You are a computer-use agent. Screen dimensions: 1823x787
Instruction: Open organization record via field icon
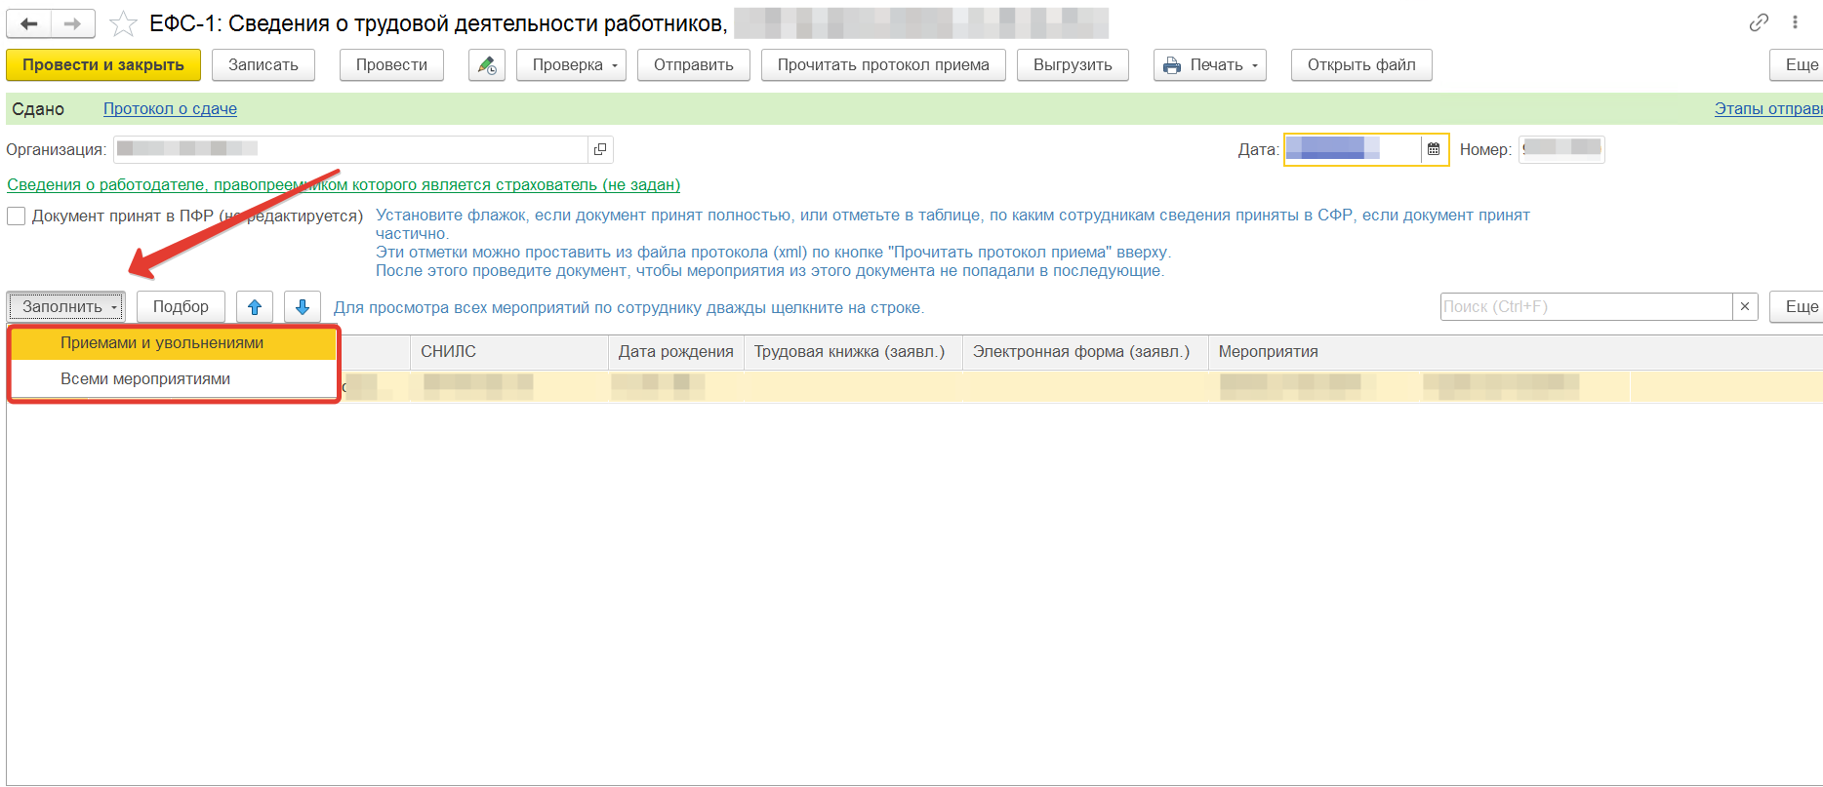coord(600,149)
